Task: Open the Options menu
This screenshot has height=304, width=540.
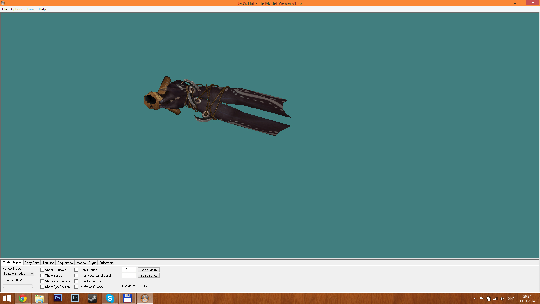Action: coord(17,9)
